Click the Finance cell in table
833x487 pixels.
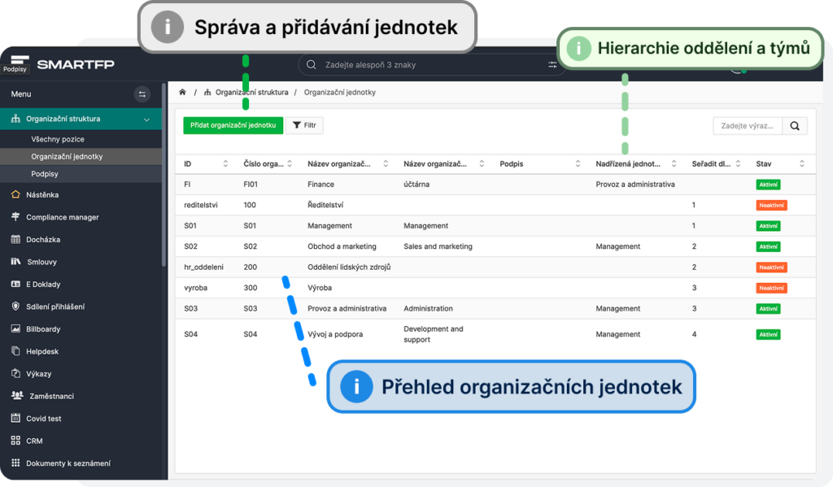pyautogui.click(x=321, y=185)
